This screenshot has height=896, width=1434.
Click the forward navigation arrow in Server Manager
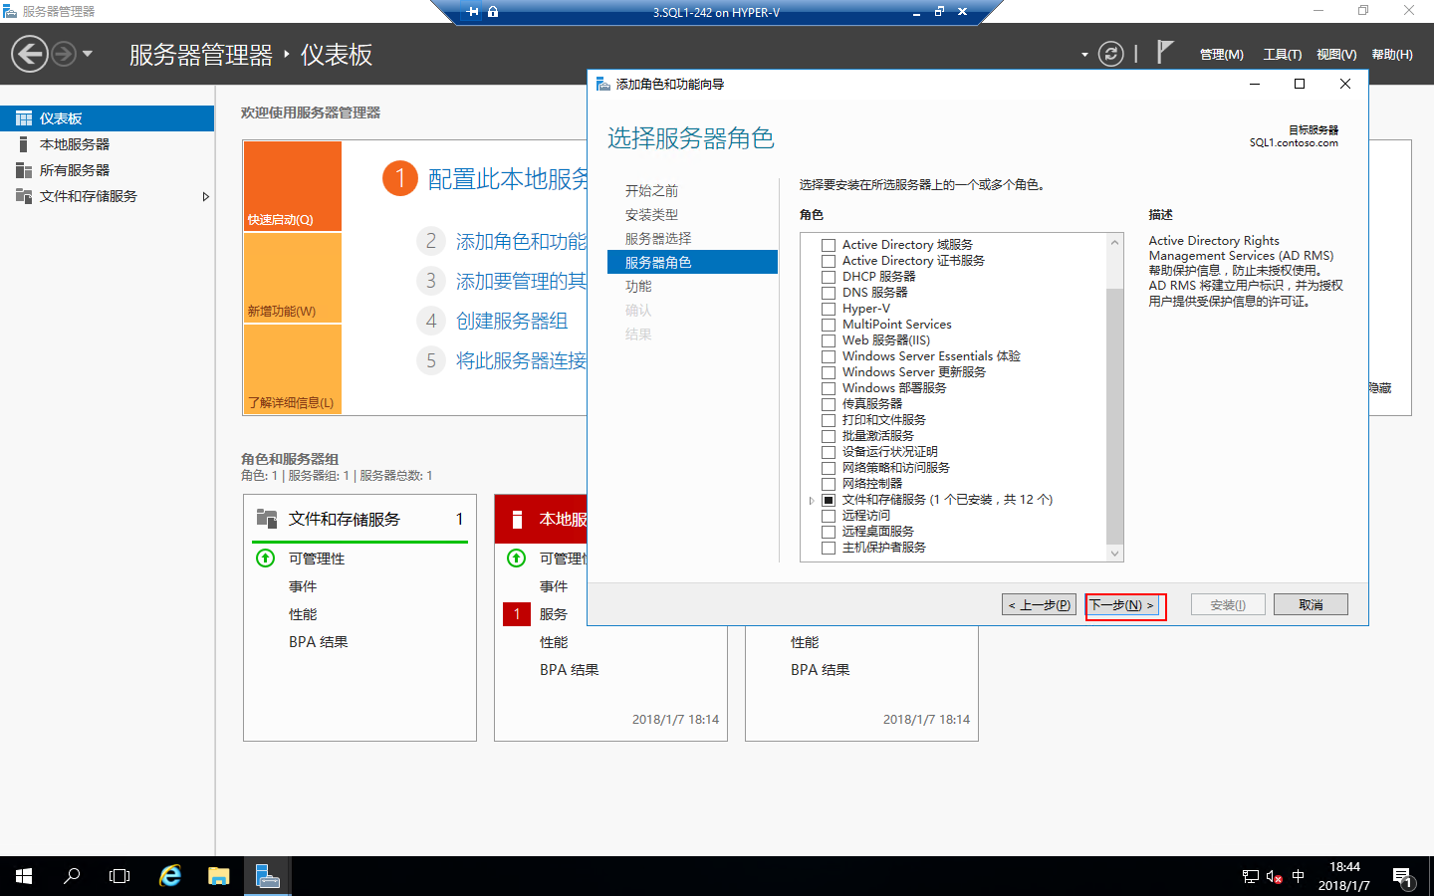pyautogui.click(x=64, y=54)
